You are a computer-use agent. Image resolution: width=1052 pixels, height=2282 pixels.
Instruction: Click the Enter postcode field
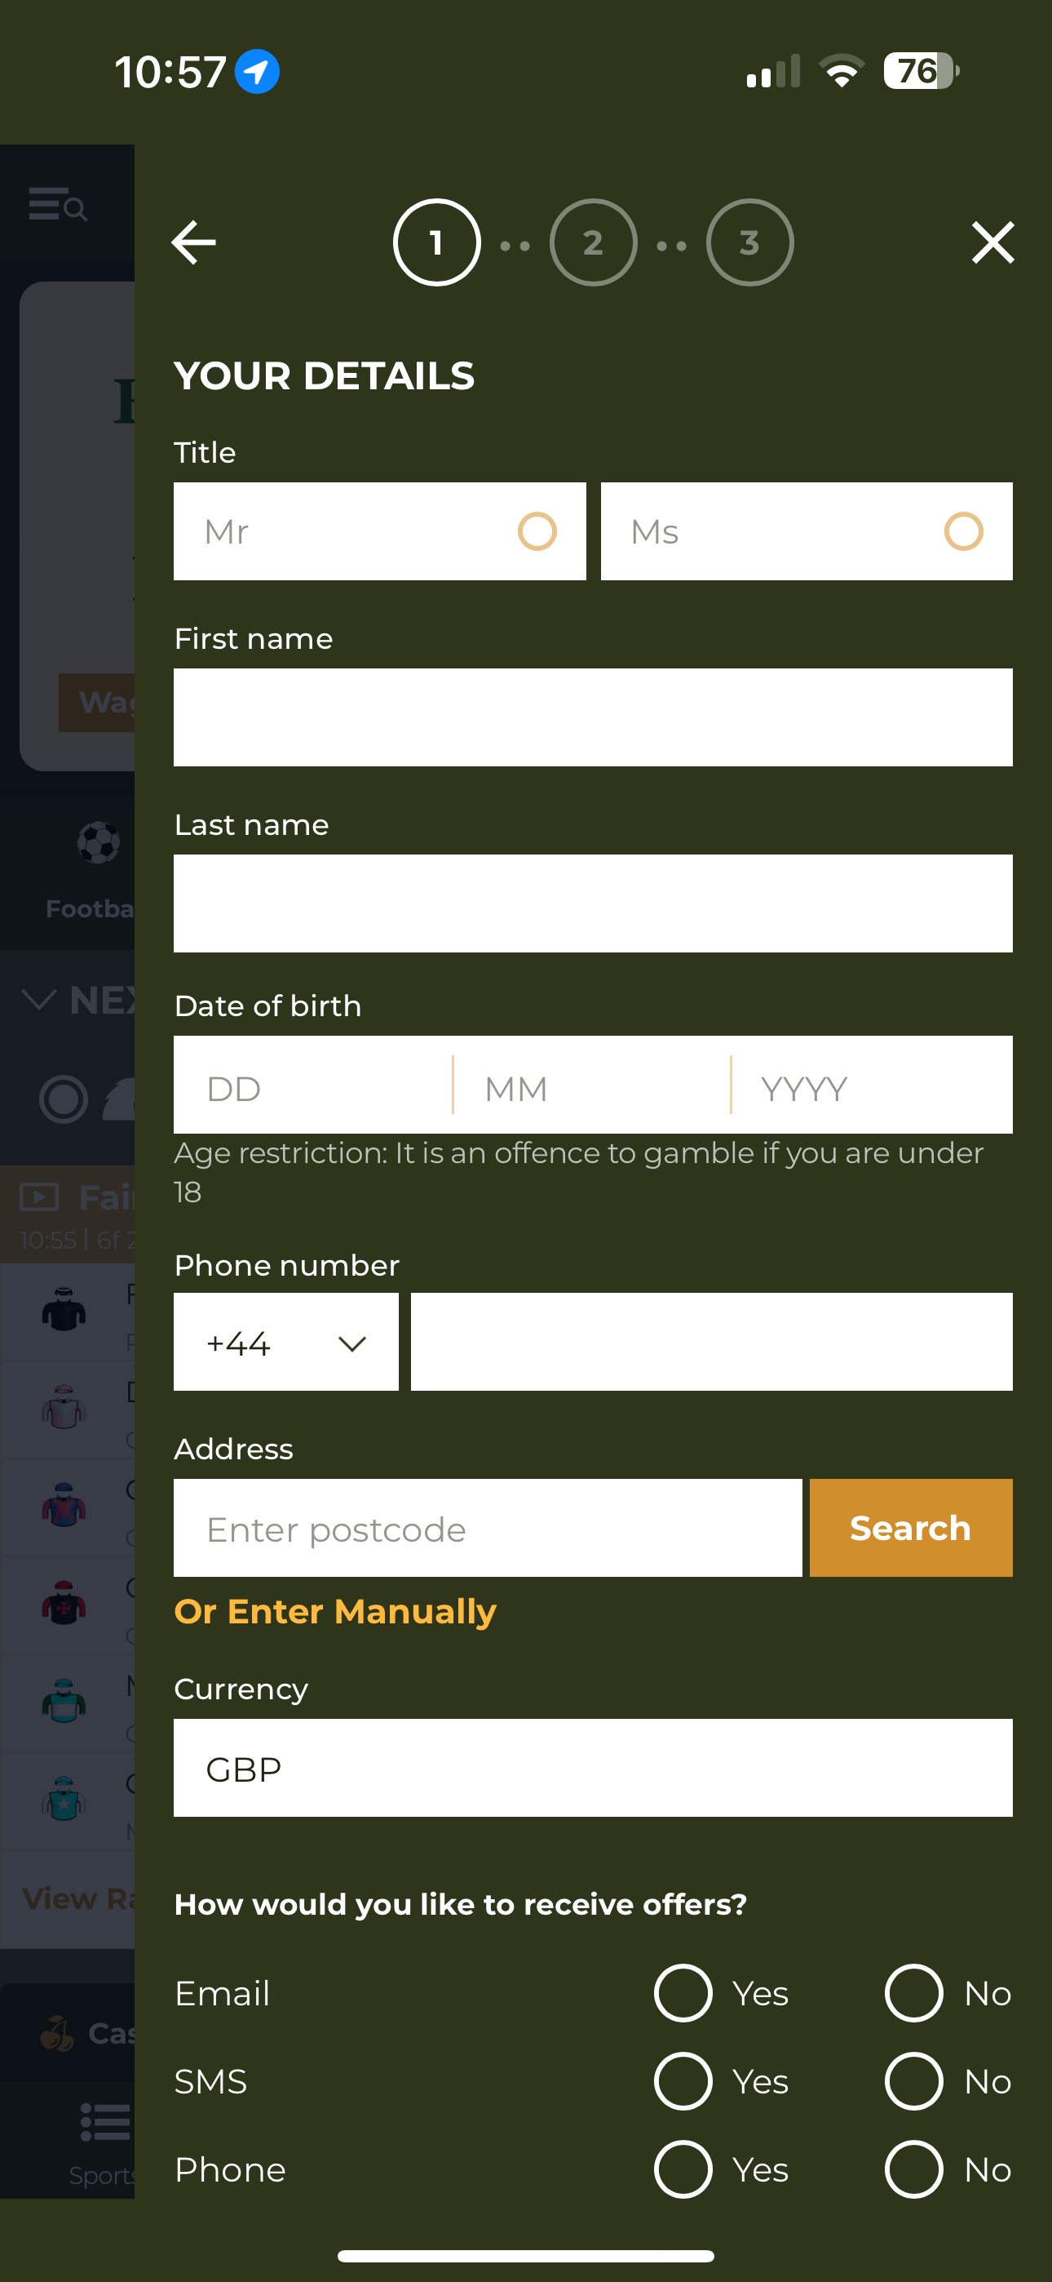(x=487, y=1528)
